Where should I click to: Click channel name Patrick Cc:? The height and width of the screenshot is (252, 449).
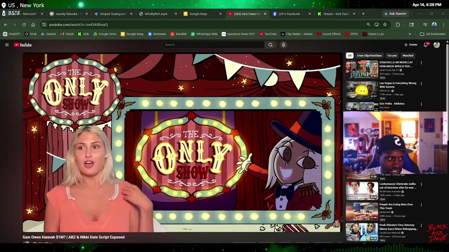point(385,91)
